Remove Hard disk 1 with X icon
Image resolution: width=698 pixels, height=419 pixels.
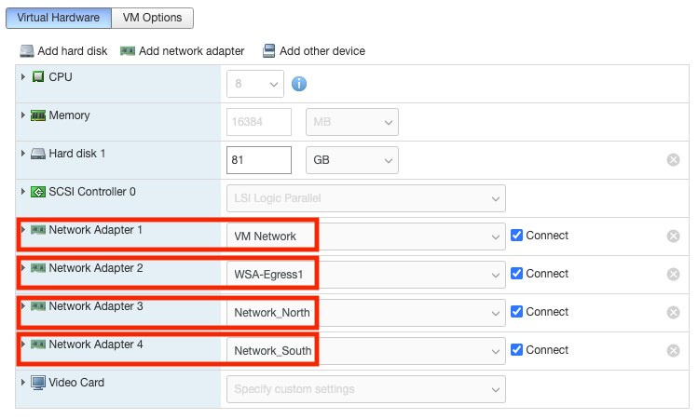click(673, 160)
